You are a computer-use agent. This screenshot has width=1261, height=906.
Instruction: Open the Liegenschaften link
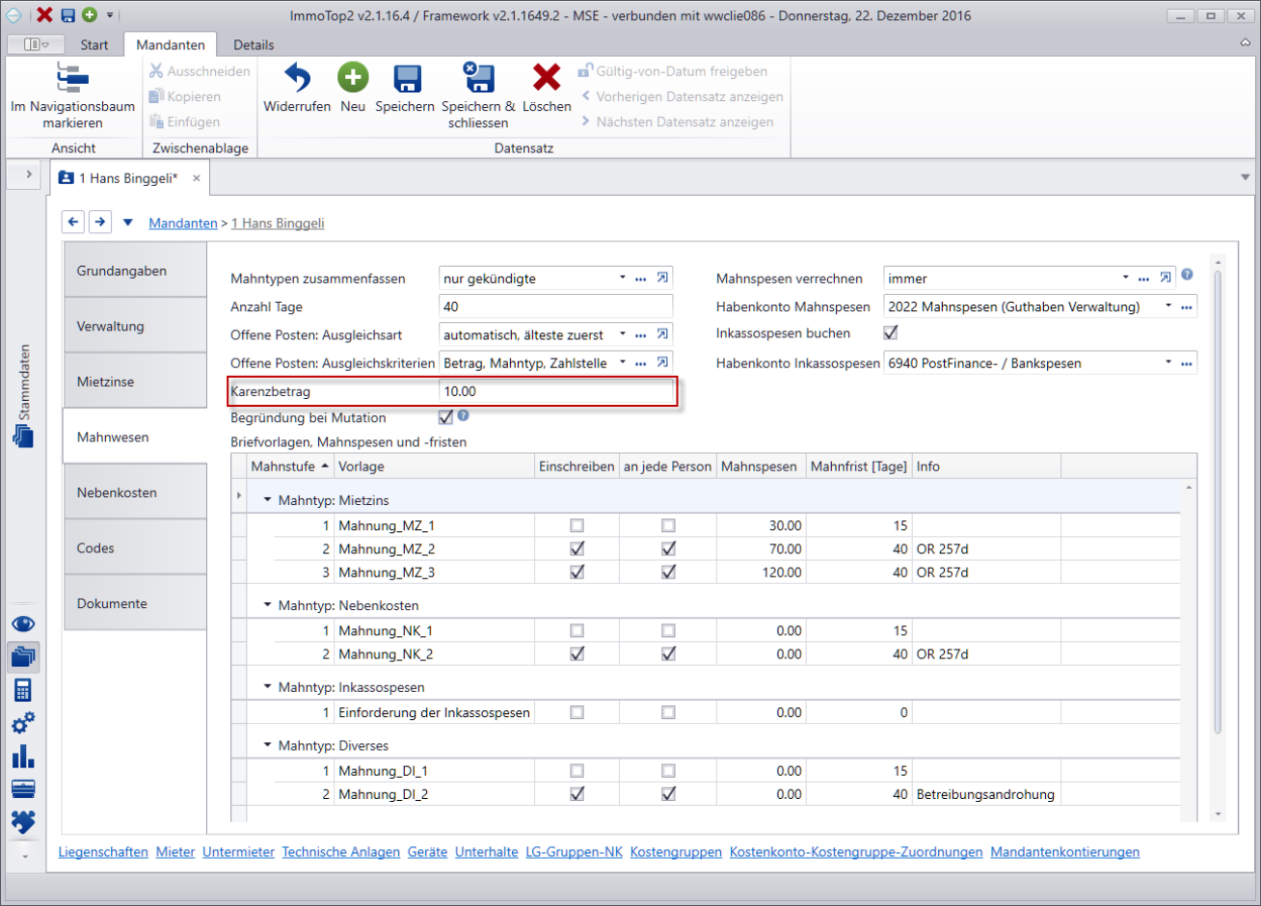103,852
